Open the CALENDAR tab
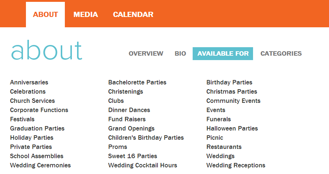329x174 pixels. [x=133, y=14]
